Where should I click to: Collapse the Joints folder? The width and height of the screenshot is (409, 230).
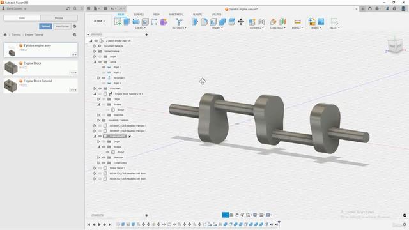(95, 62)
